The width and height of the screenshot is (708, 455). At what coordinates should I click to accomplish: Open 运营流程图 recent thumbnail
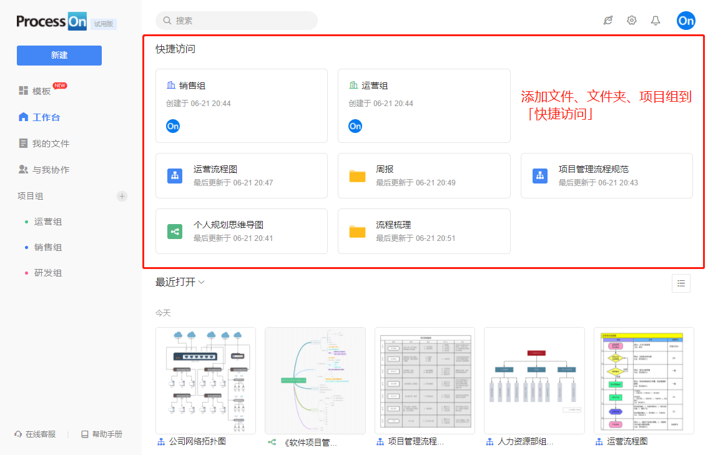tap(644, 381)
